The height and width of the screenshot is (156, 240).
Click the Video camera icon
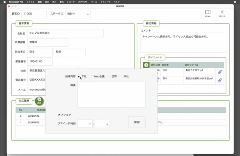point(208,12)
